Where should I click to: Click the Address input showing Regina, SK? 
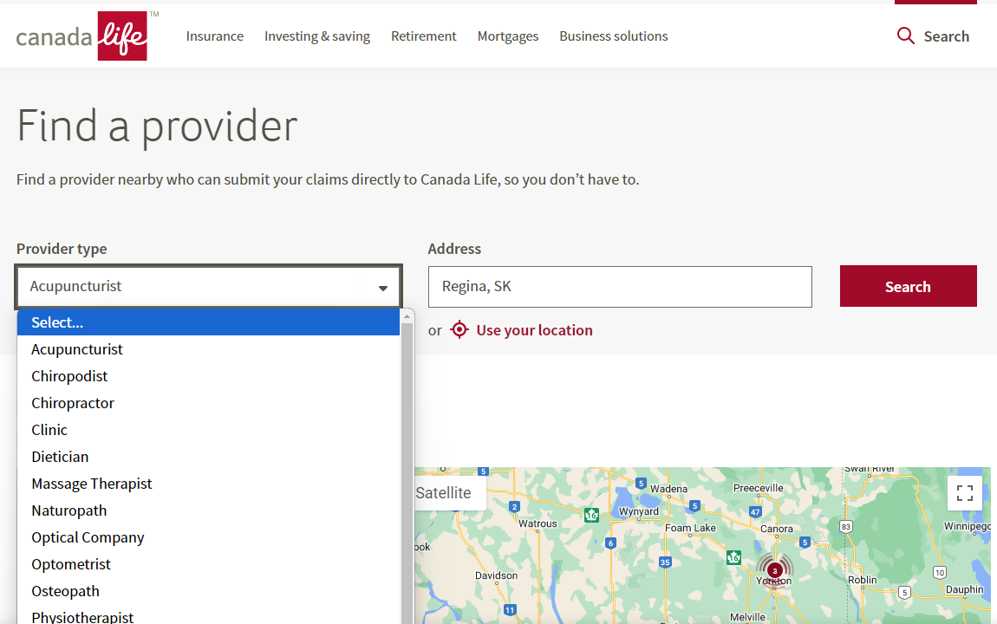tap(620, 286)
